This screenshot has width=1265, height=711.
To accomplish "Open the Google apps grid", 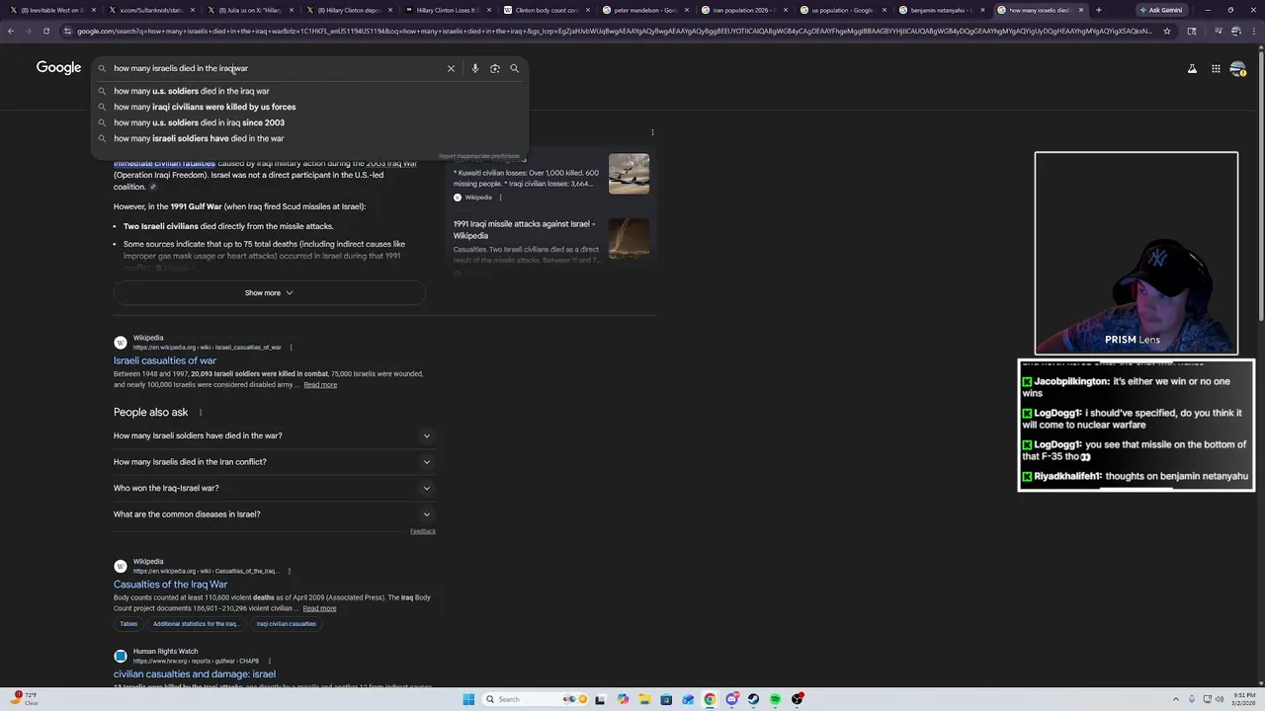I will click(1216, 68).
